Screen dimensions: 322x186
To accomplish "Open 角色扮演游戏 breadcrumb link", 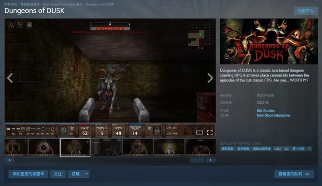I will coord(30,4).
